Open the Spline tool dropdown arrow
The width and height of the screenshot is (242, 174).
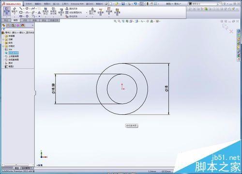pos(35,9)
